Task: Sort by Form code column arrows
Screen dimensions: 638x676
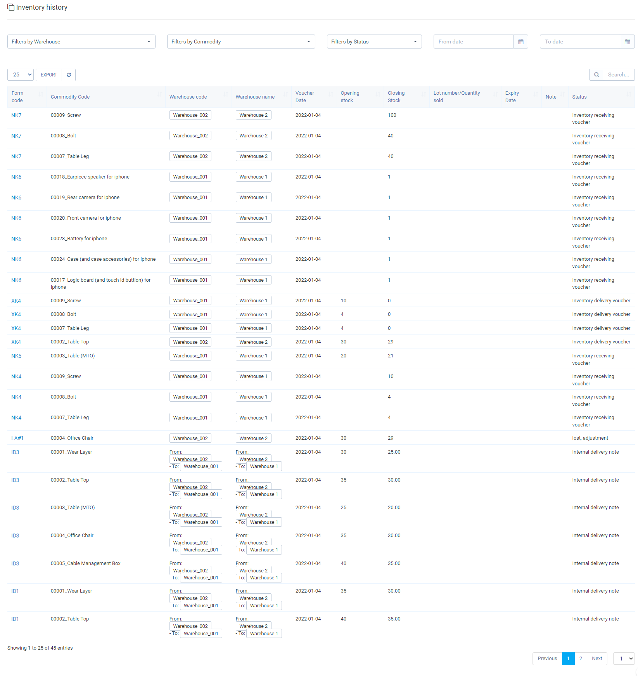Action: tap(41, 94)
